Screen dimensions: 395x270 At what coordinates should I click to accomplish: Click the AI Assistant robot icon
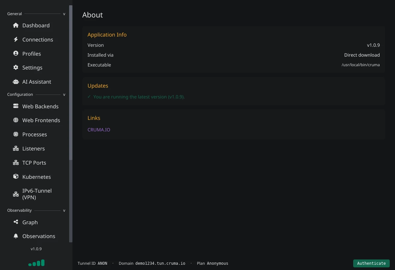[x=16, y=82]
